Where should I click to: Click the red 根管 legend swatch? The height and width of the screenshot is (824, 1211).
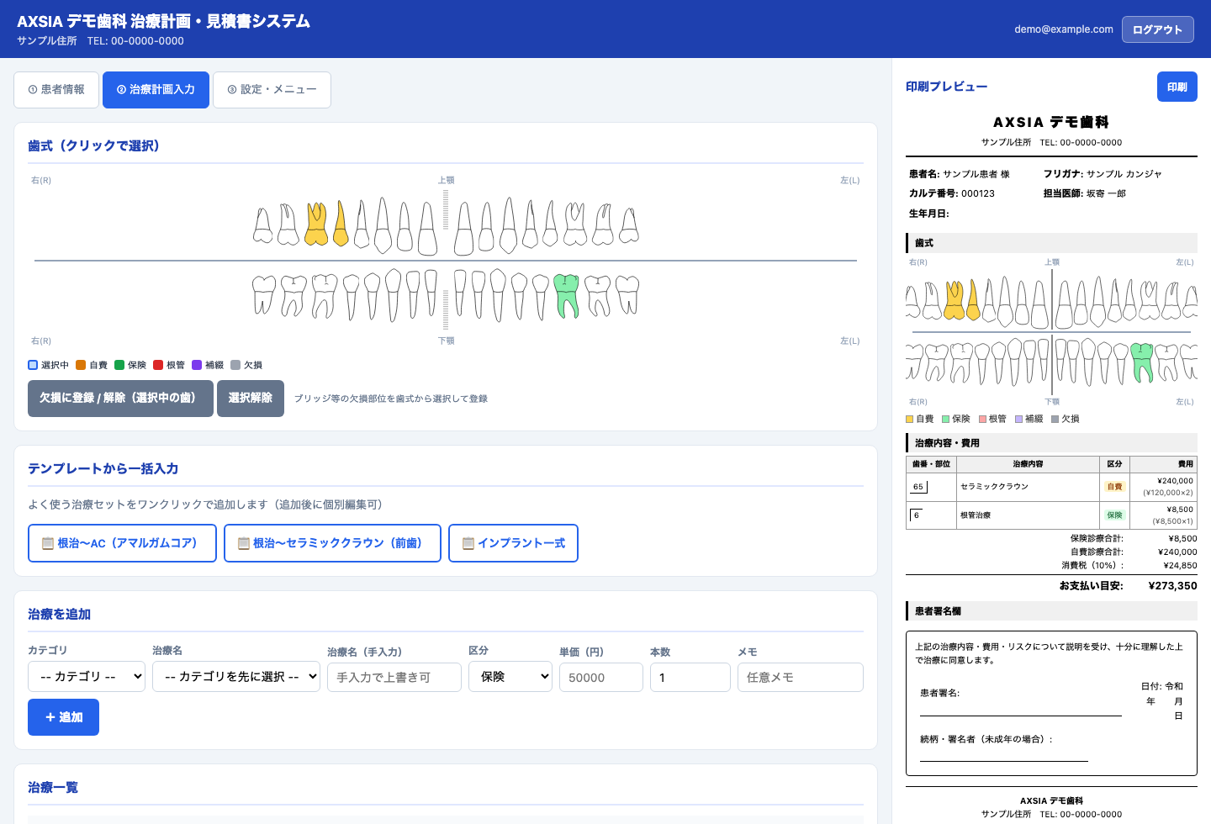pyautogui.click(x=158, y=365)
